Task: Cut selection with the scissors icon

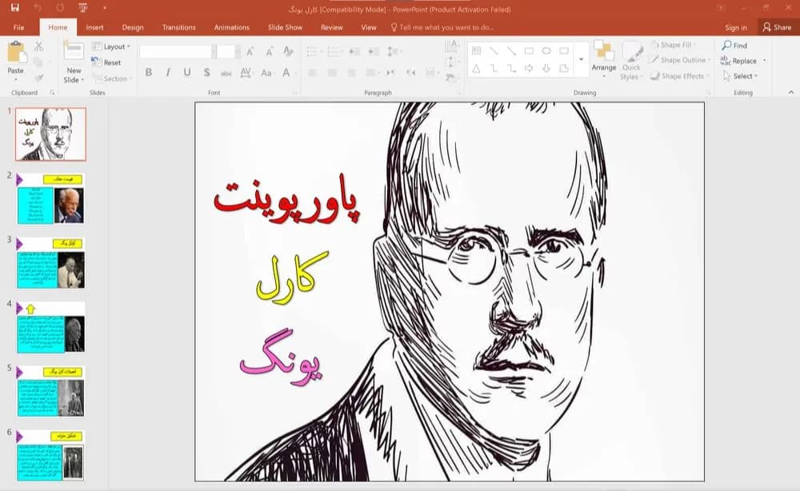Action: click(38, 46)
